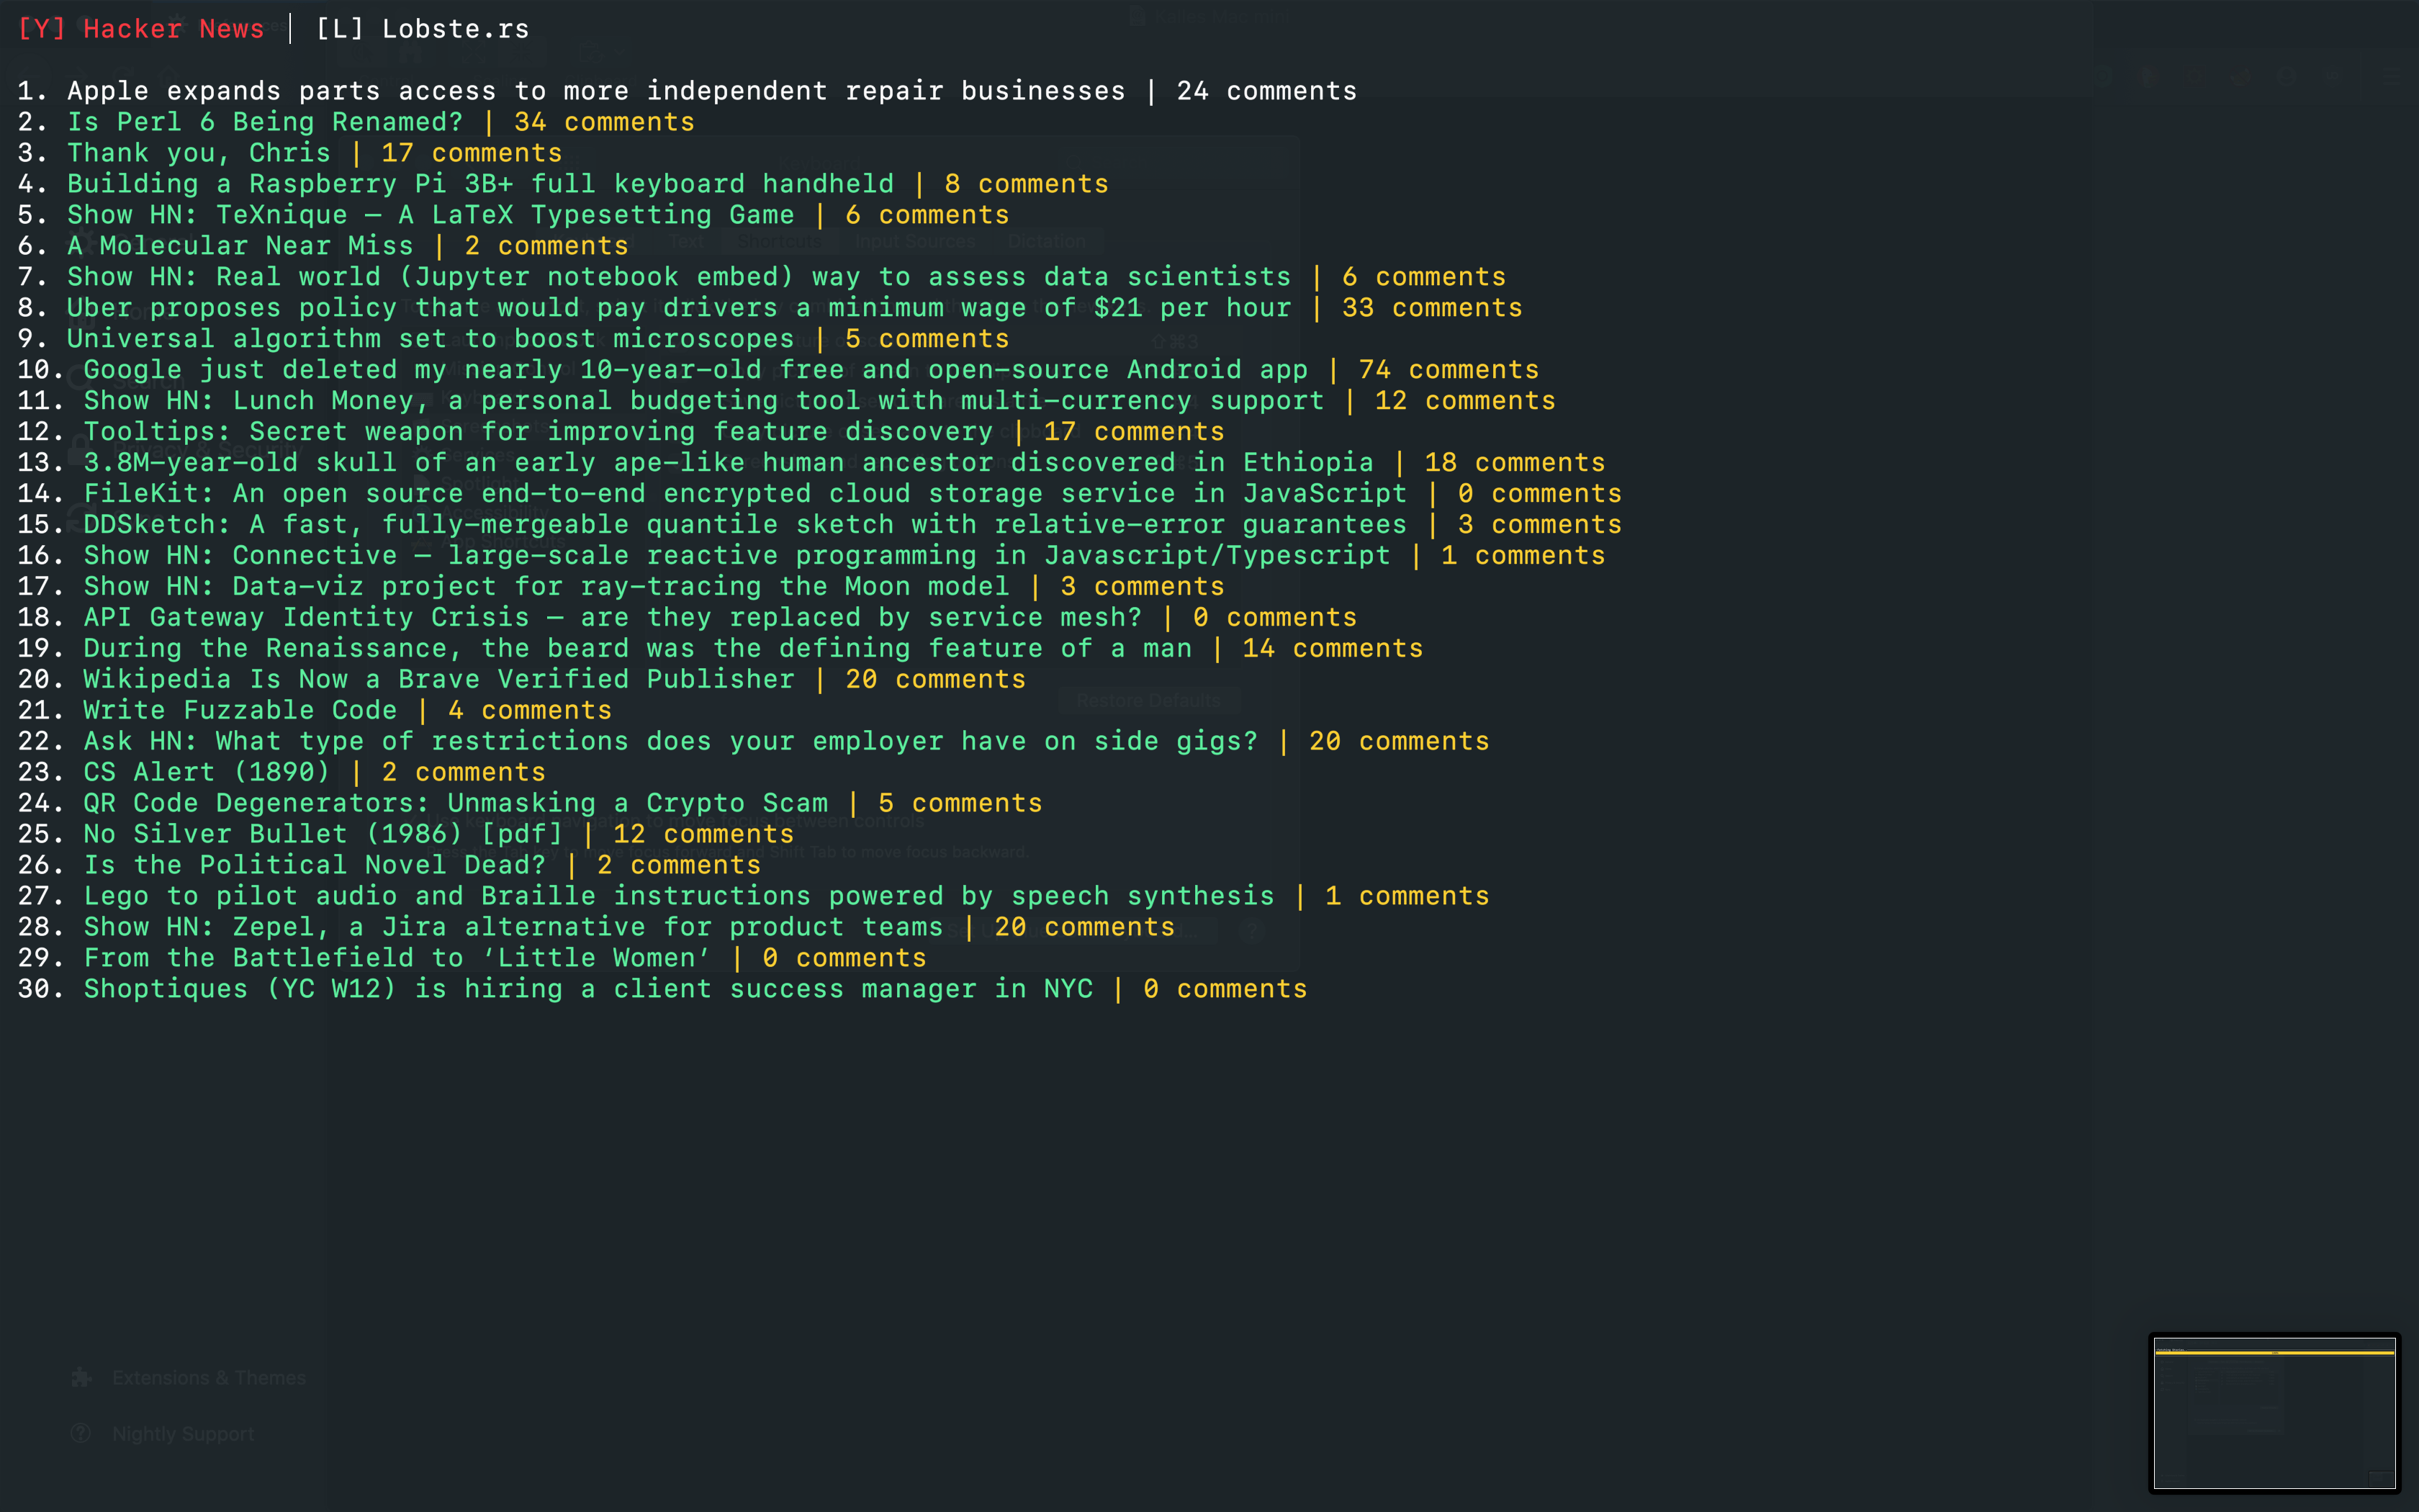
Task: Open 'QR Code Degenerators: Unmasking a Crypto Scam'
Action: tap(456, 804)
